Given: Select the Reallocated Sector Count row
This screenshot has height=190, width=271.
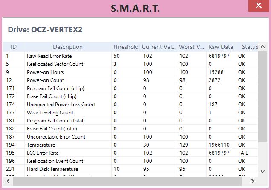Looking at the screenshot, I should pyautogui.click(x=131, y=64).
